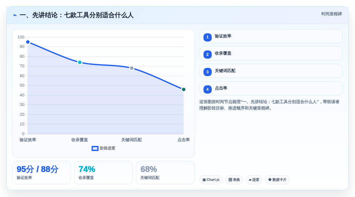
Task: Click the 68% 关键词匹配 stat card
Action: (x=165, y=173)
